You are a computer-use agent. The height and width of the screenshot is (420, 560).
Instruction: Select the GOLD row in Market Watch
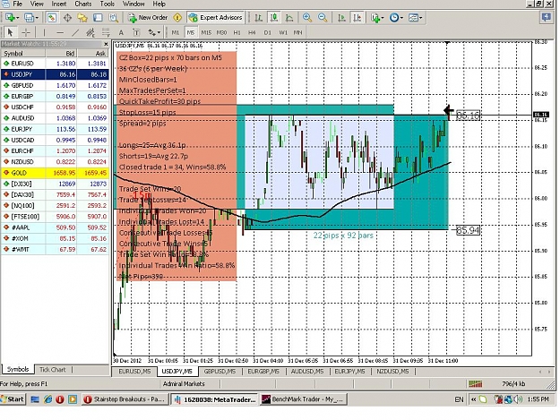55,173
